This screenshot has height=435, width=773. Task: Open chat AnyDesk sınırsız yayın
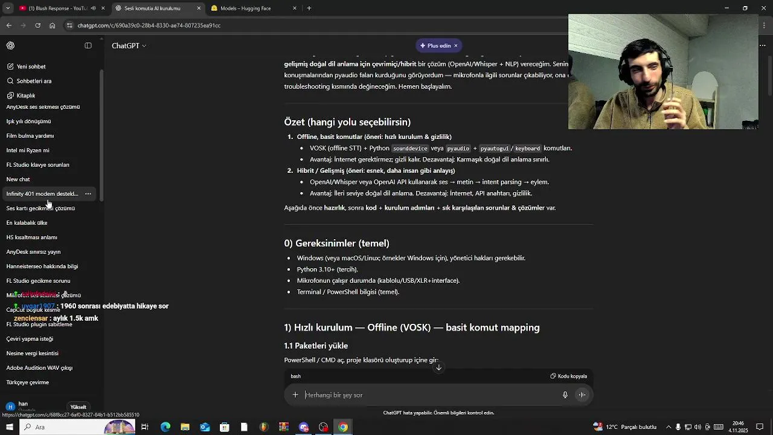[x=33, y=252]
